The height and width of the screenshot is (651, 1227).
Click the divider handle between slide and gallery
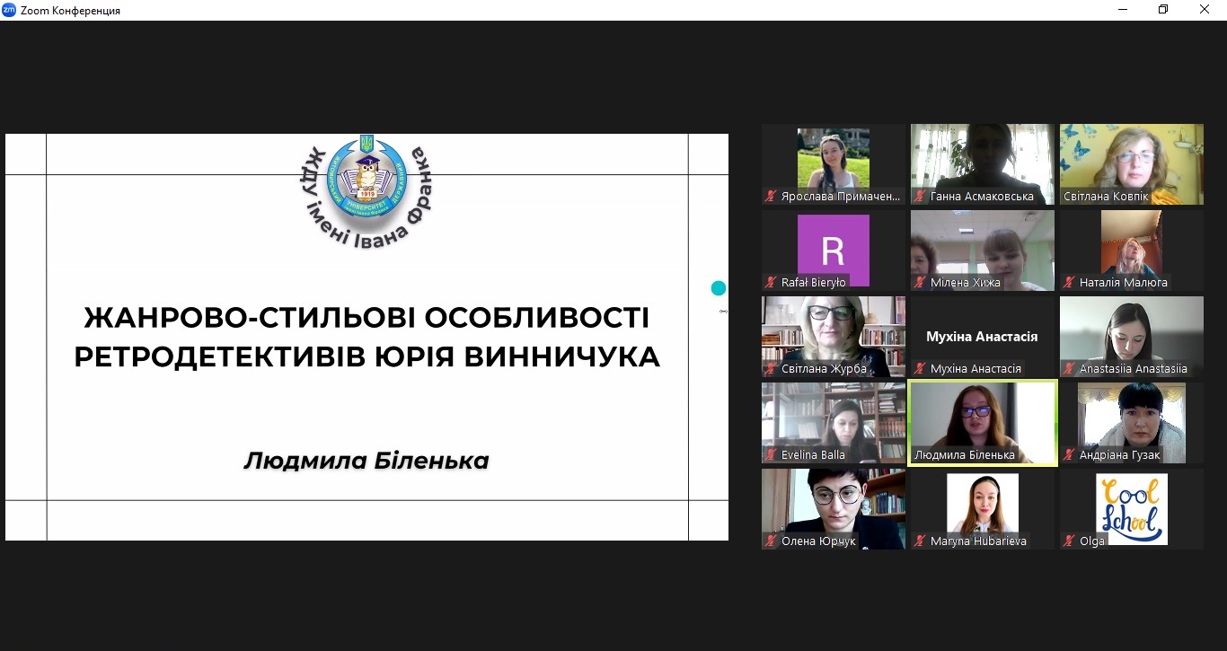723,312
